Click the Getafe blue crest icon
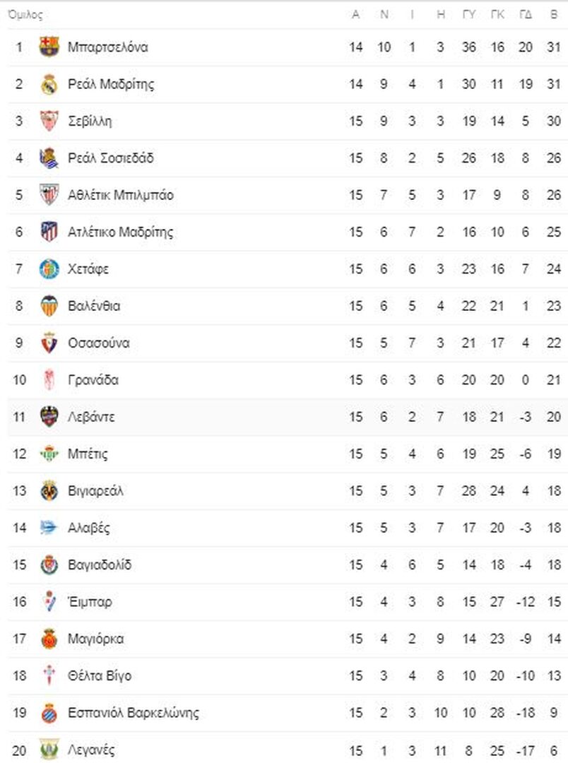The width and height of the screenshot is (568, 763). click(49, 268)
